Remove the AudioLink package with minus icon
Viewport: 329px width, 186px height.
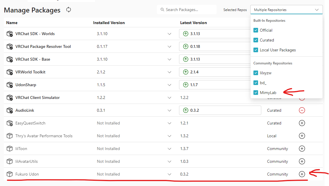(x=302, y=110)
